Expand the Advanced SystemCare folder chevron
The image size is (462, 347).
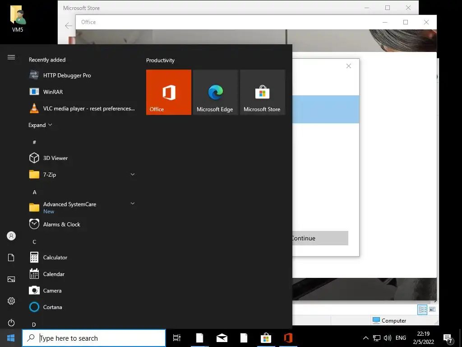(133, 203)
